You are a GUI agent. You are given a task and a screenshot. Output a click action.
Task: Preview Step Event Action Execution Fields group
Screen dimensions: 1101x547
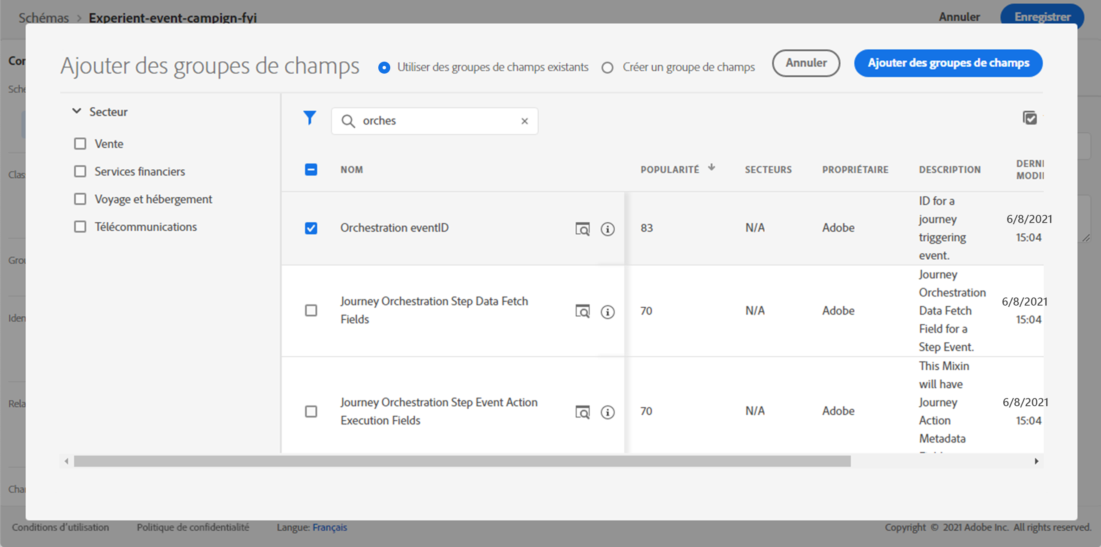point(582,412)
